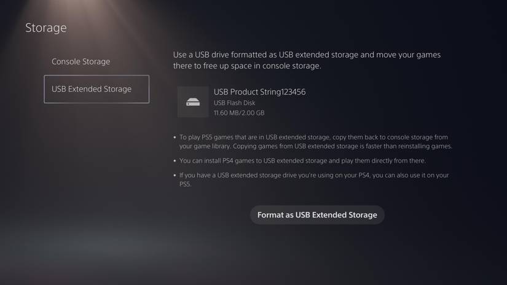Click the Storage page heading
This screenshot has width=507, height=285.
pos(45,28)
